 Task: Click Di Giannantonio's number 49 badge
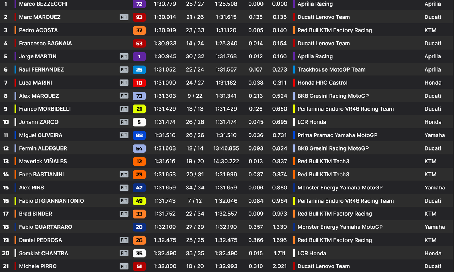(x=139, y=200)
